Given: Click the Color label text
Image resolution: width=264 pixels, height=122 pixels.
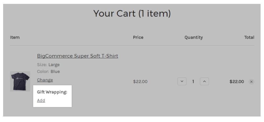Looking at the screenshot, I should [43, 71].
